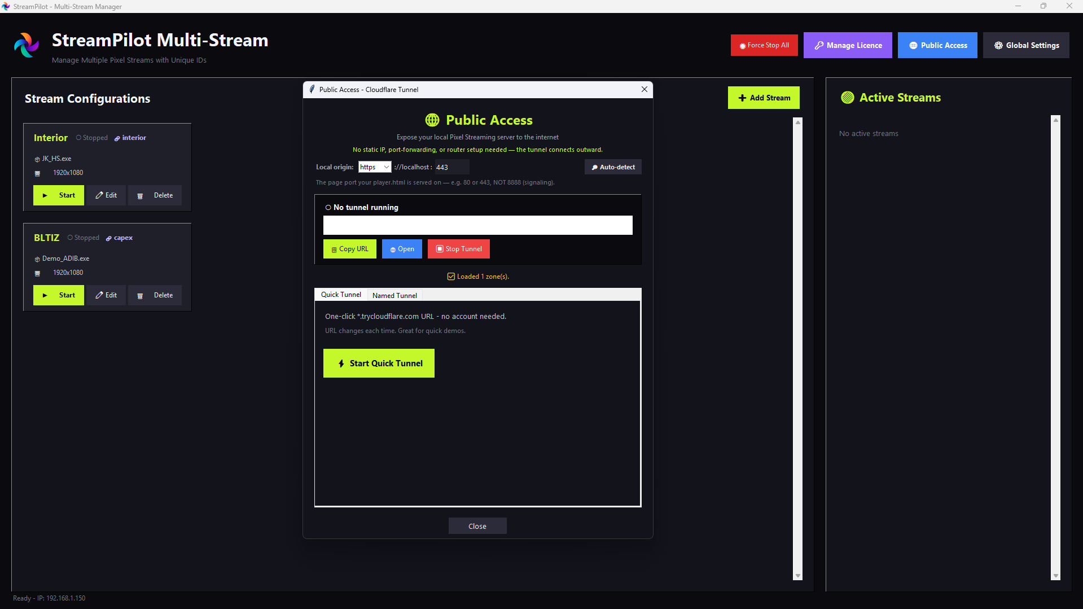Click Force Stop All button
Image resolution: width=1083 pixels, height=609 pixels.
[764, 45]
